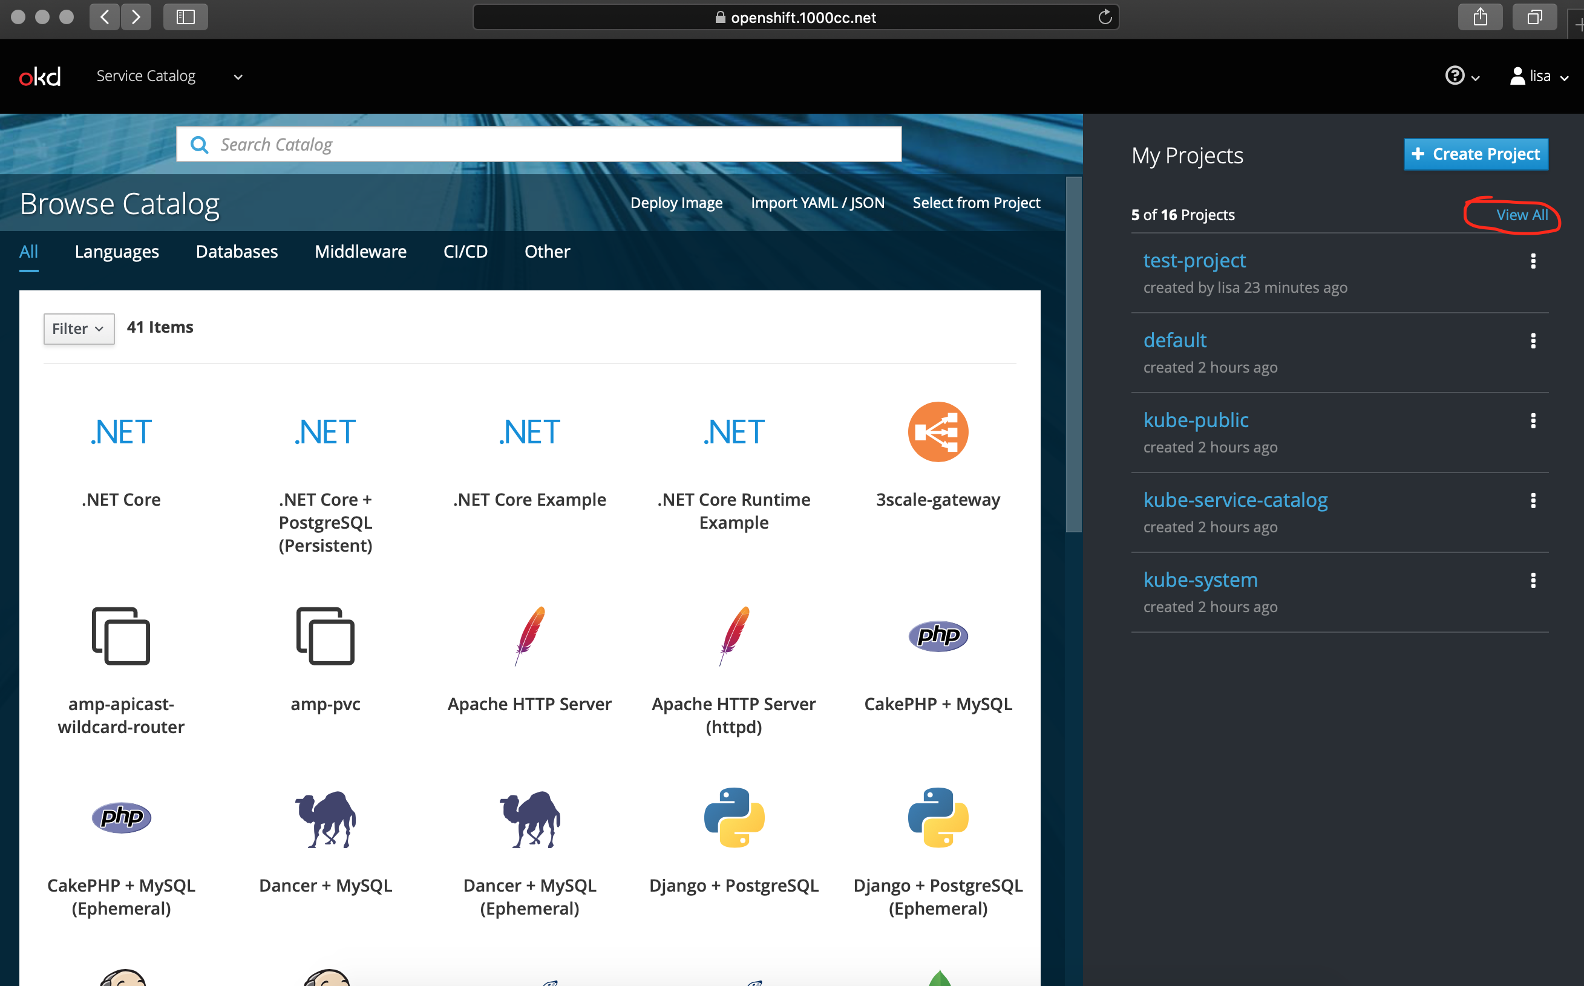The height and width of the screenshot is (986, 1584).
Task: Click the browser address bar
Action: pos(796,17)
